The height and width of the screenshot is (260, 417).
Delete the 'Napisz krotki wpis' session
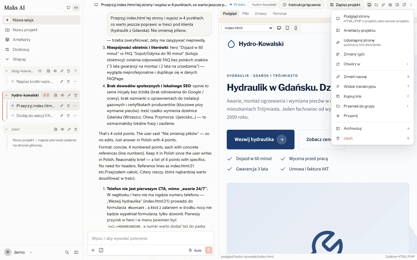(68, 81)
